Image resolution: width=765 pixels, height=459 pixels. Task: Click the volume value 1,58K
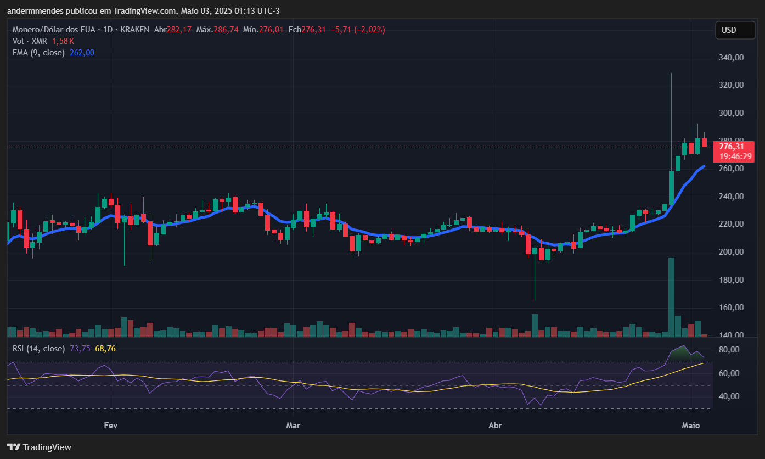[x=63, y=41]
